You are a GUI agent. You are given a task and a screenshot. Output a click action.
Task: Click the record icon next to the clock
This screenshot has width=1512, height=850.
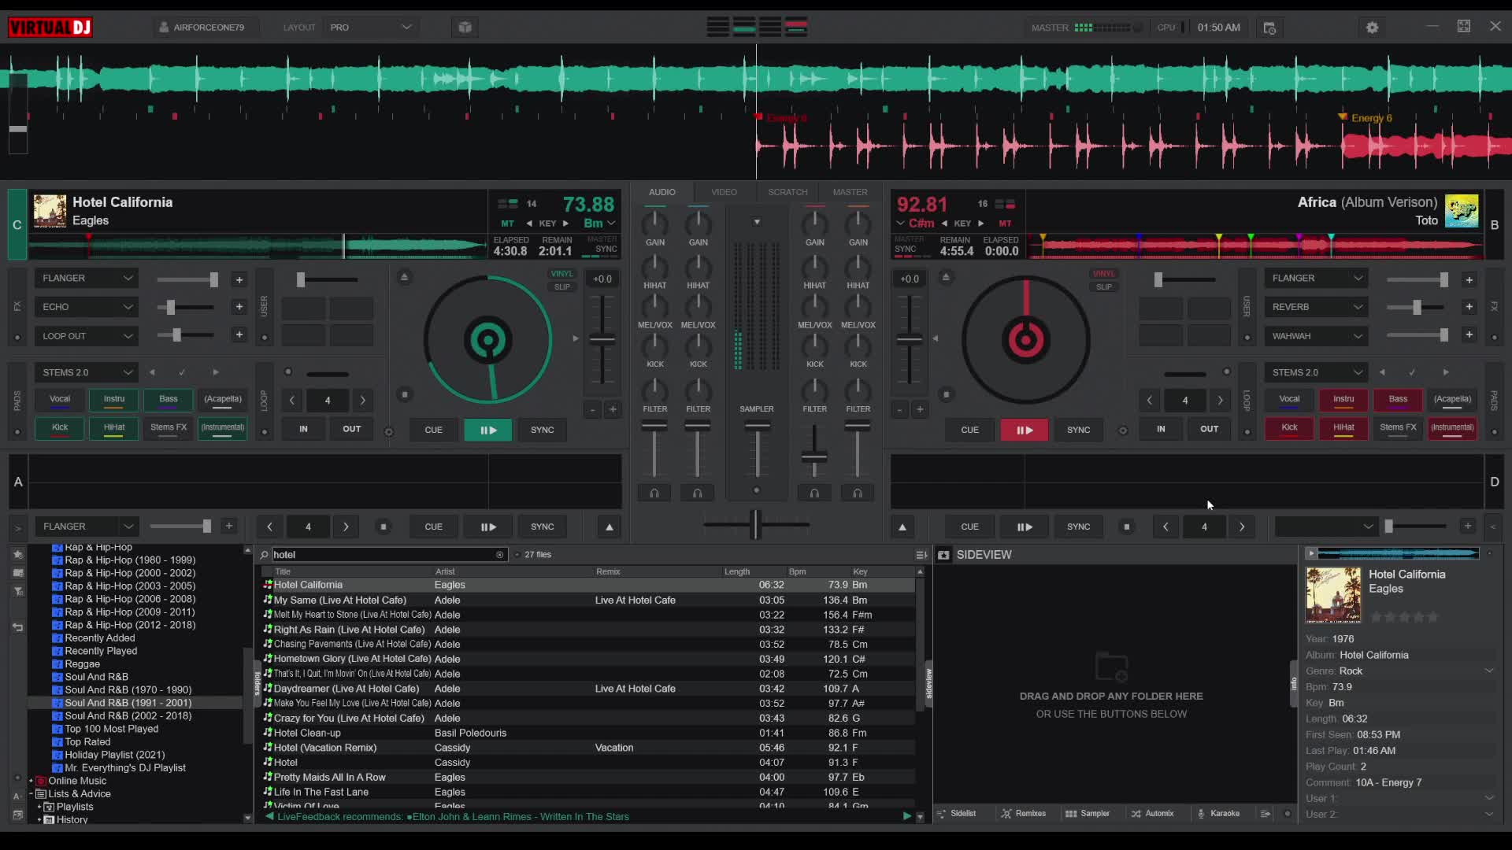click(1269, 28)
